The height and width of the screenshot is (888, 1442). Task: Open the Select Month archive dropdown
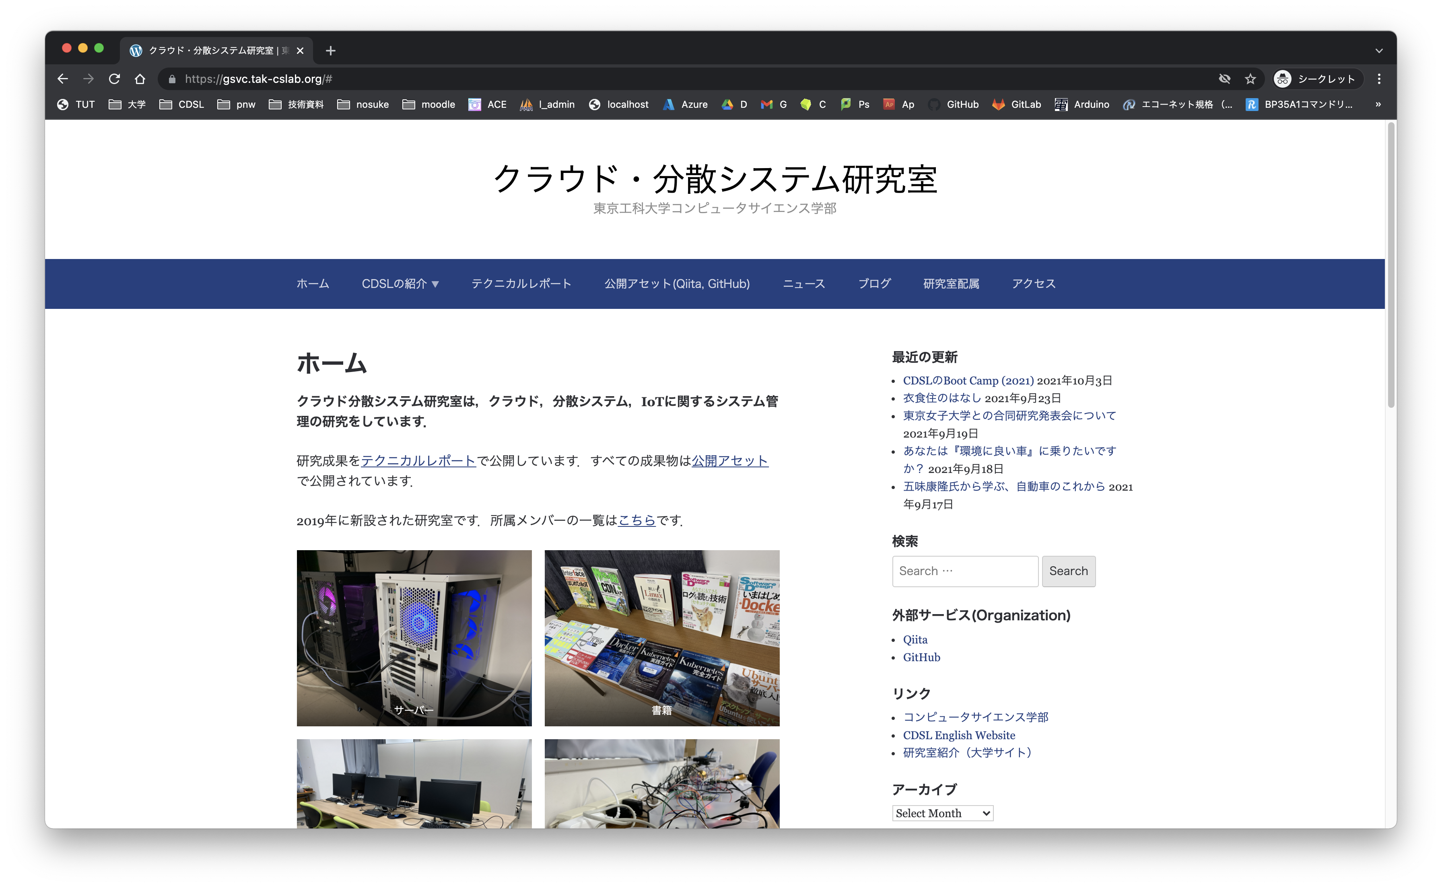point(942,813)
